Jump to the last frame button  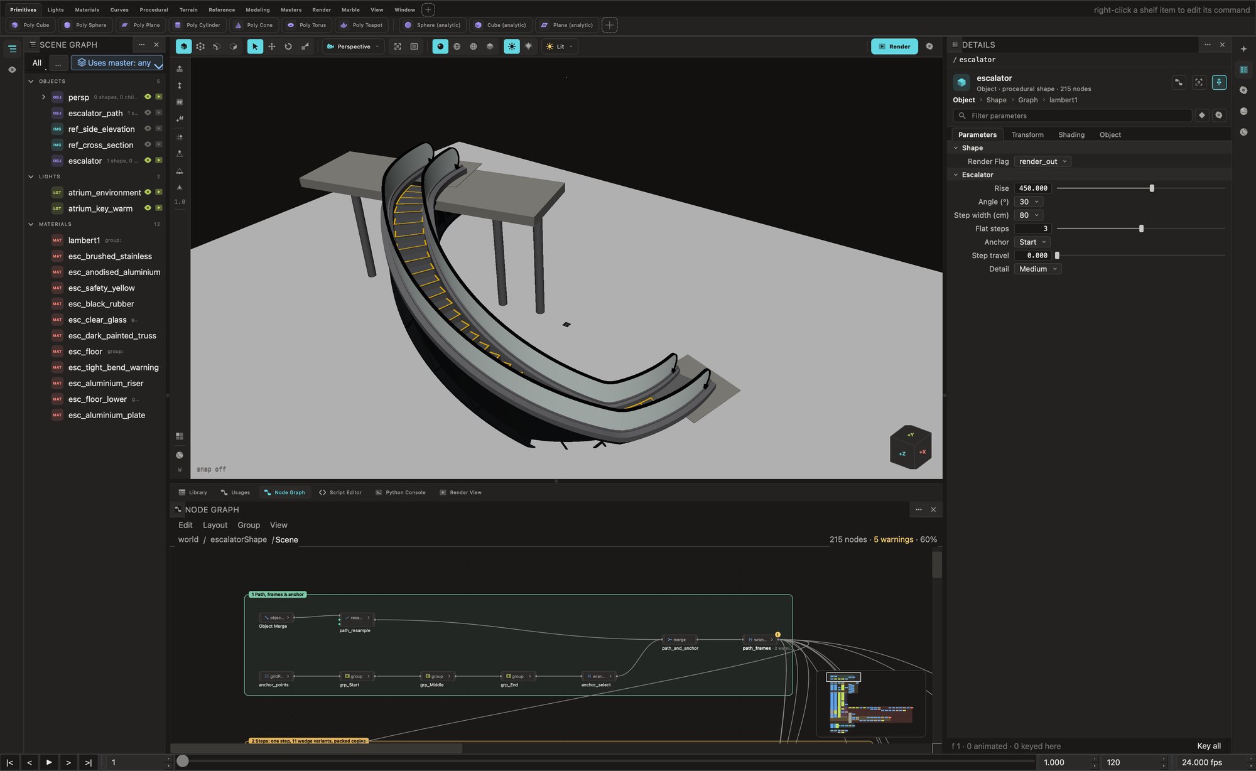88,762
